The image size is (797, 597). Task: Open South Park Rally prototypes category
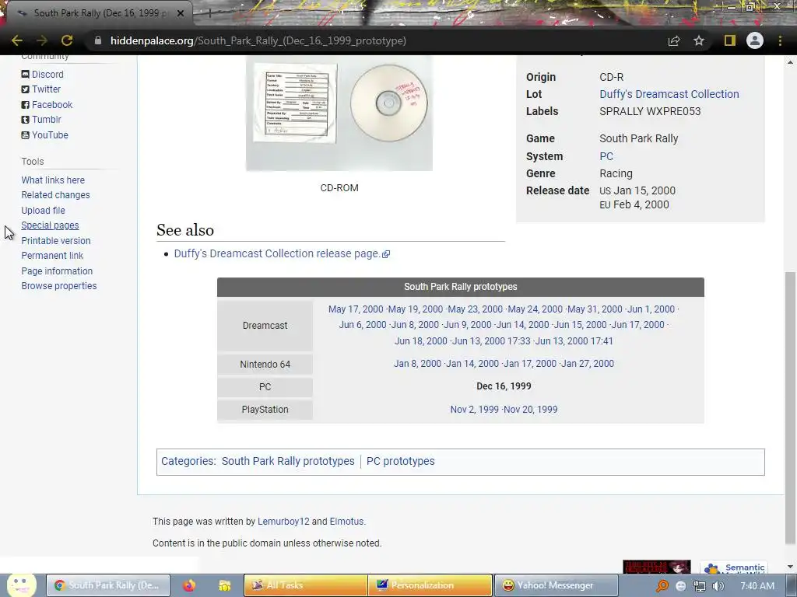(x=288, y=461)
